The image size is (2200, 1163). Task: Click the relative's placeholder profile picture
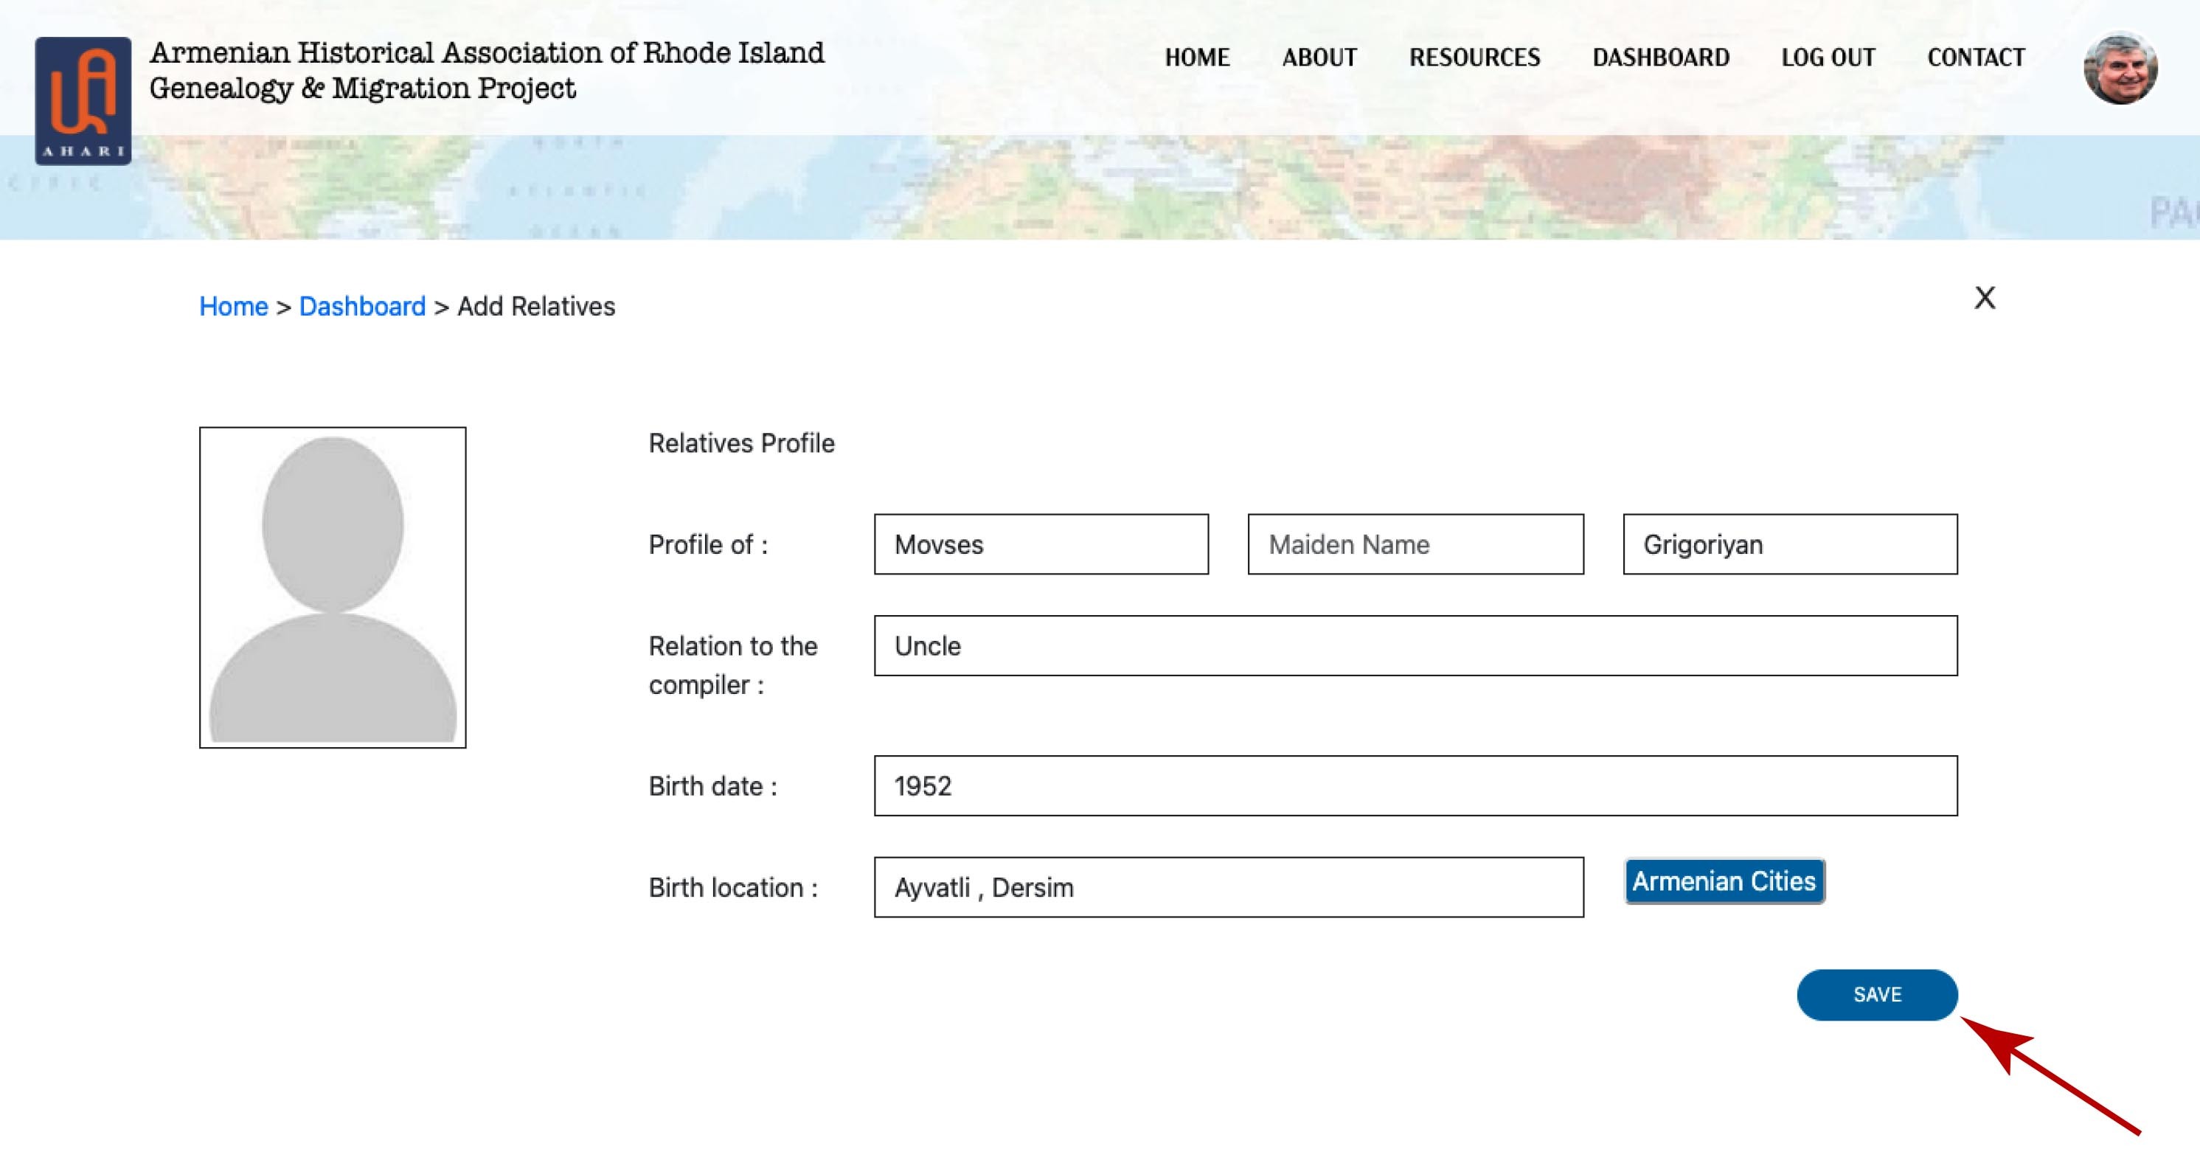point(332,588)
